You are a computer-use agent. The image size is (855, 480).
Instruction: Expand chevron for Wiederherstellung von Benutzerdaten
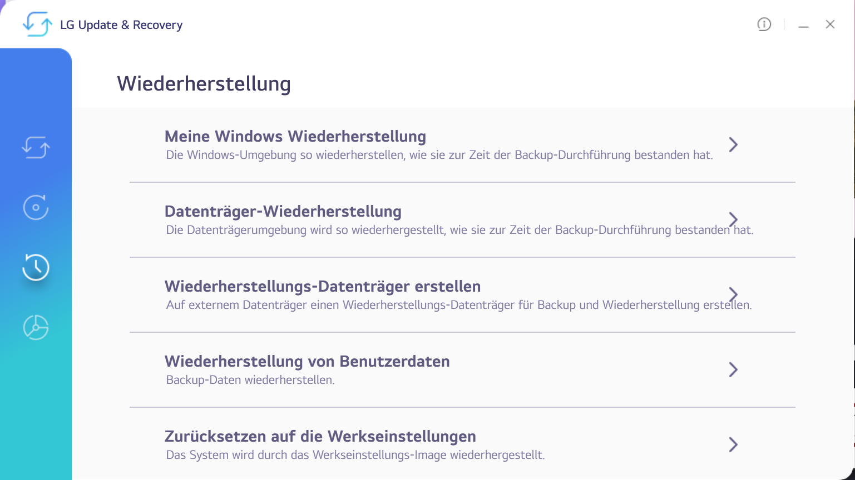pos(733,369)
